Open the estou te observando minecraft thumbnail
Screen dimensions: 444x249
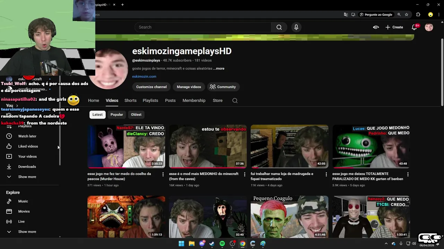[x=208, y=147]
